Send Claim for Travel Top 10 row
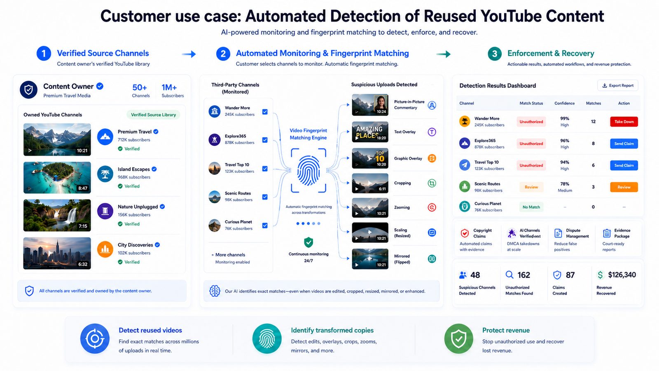Viewport: 659px width, 371px height. click(624, 165)
